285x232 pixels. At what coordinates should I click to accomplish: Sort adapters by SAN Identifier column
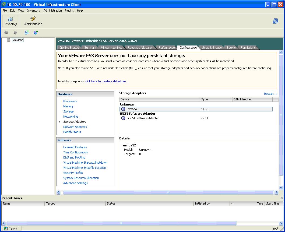point(252,99)
